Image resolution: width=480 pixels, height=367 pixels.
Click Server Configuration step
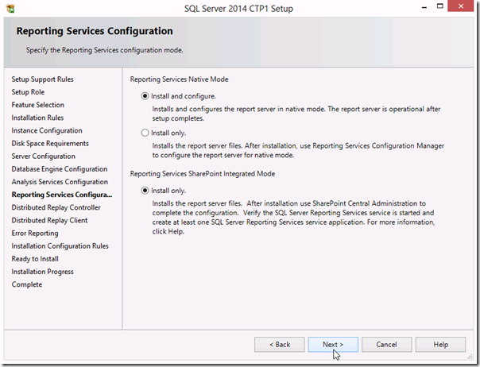pyautogui.click(x=44, y=156)
